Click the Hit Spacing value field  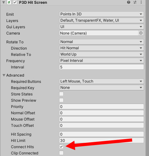point(101,134)
